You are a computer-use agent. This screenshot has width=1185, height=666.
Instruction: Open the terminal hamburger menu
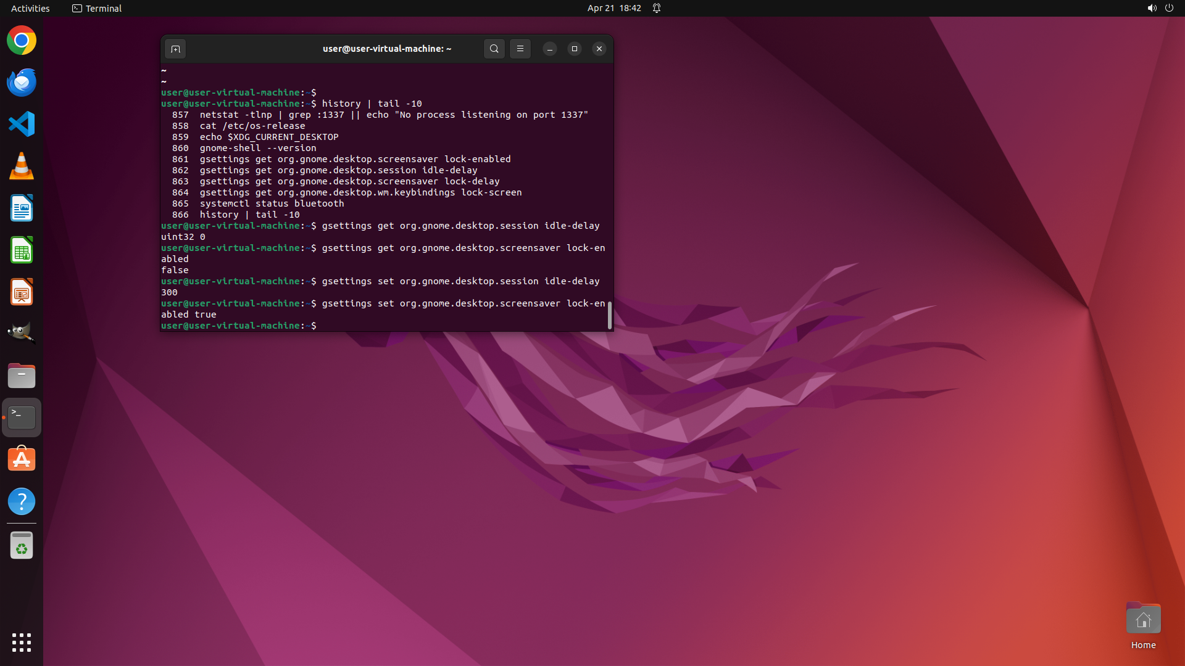pos(520,49)
